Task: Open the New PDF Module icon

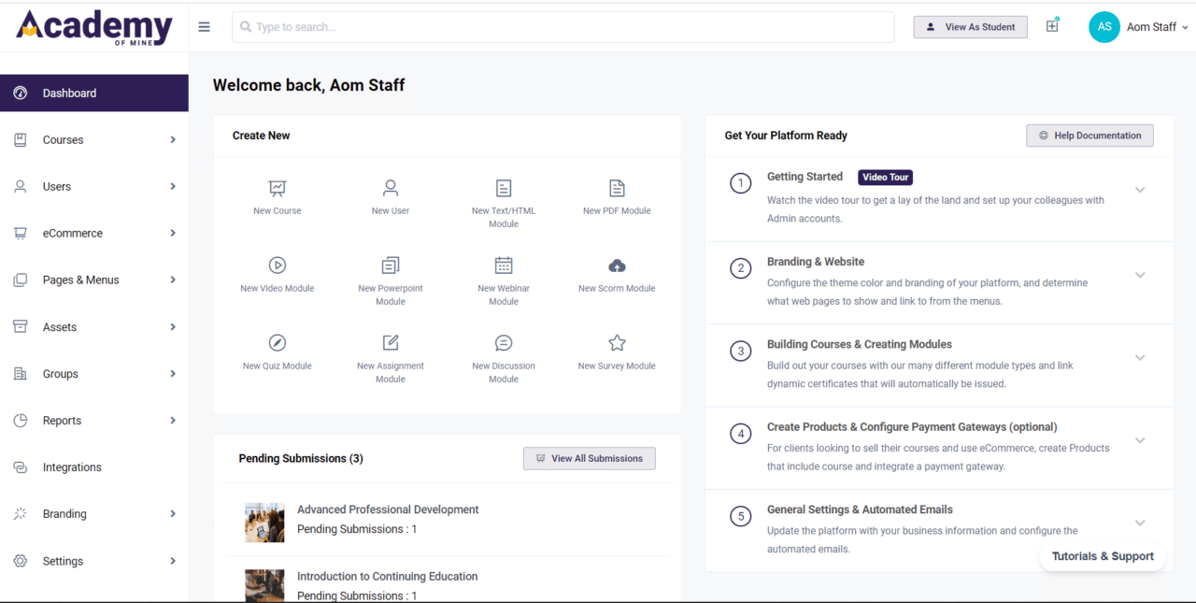Action: point(616,189)
